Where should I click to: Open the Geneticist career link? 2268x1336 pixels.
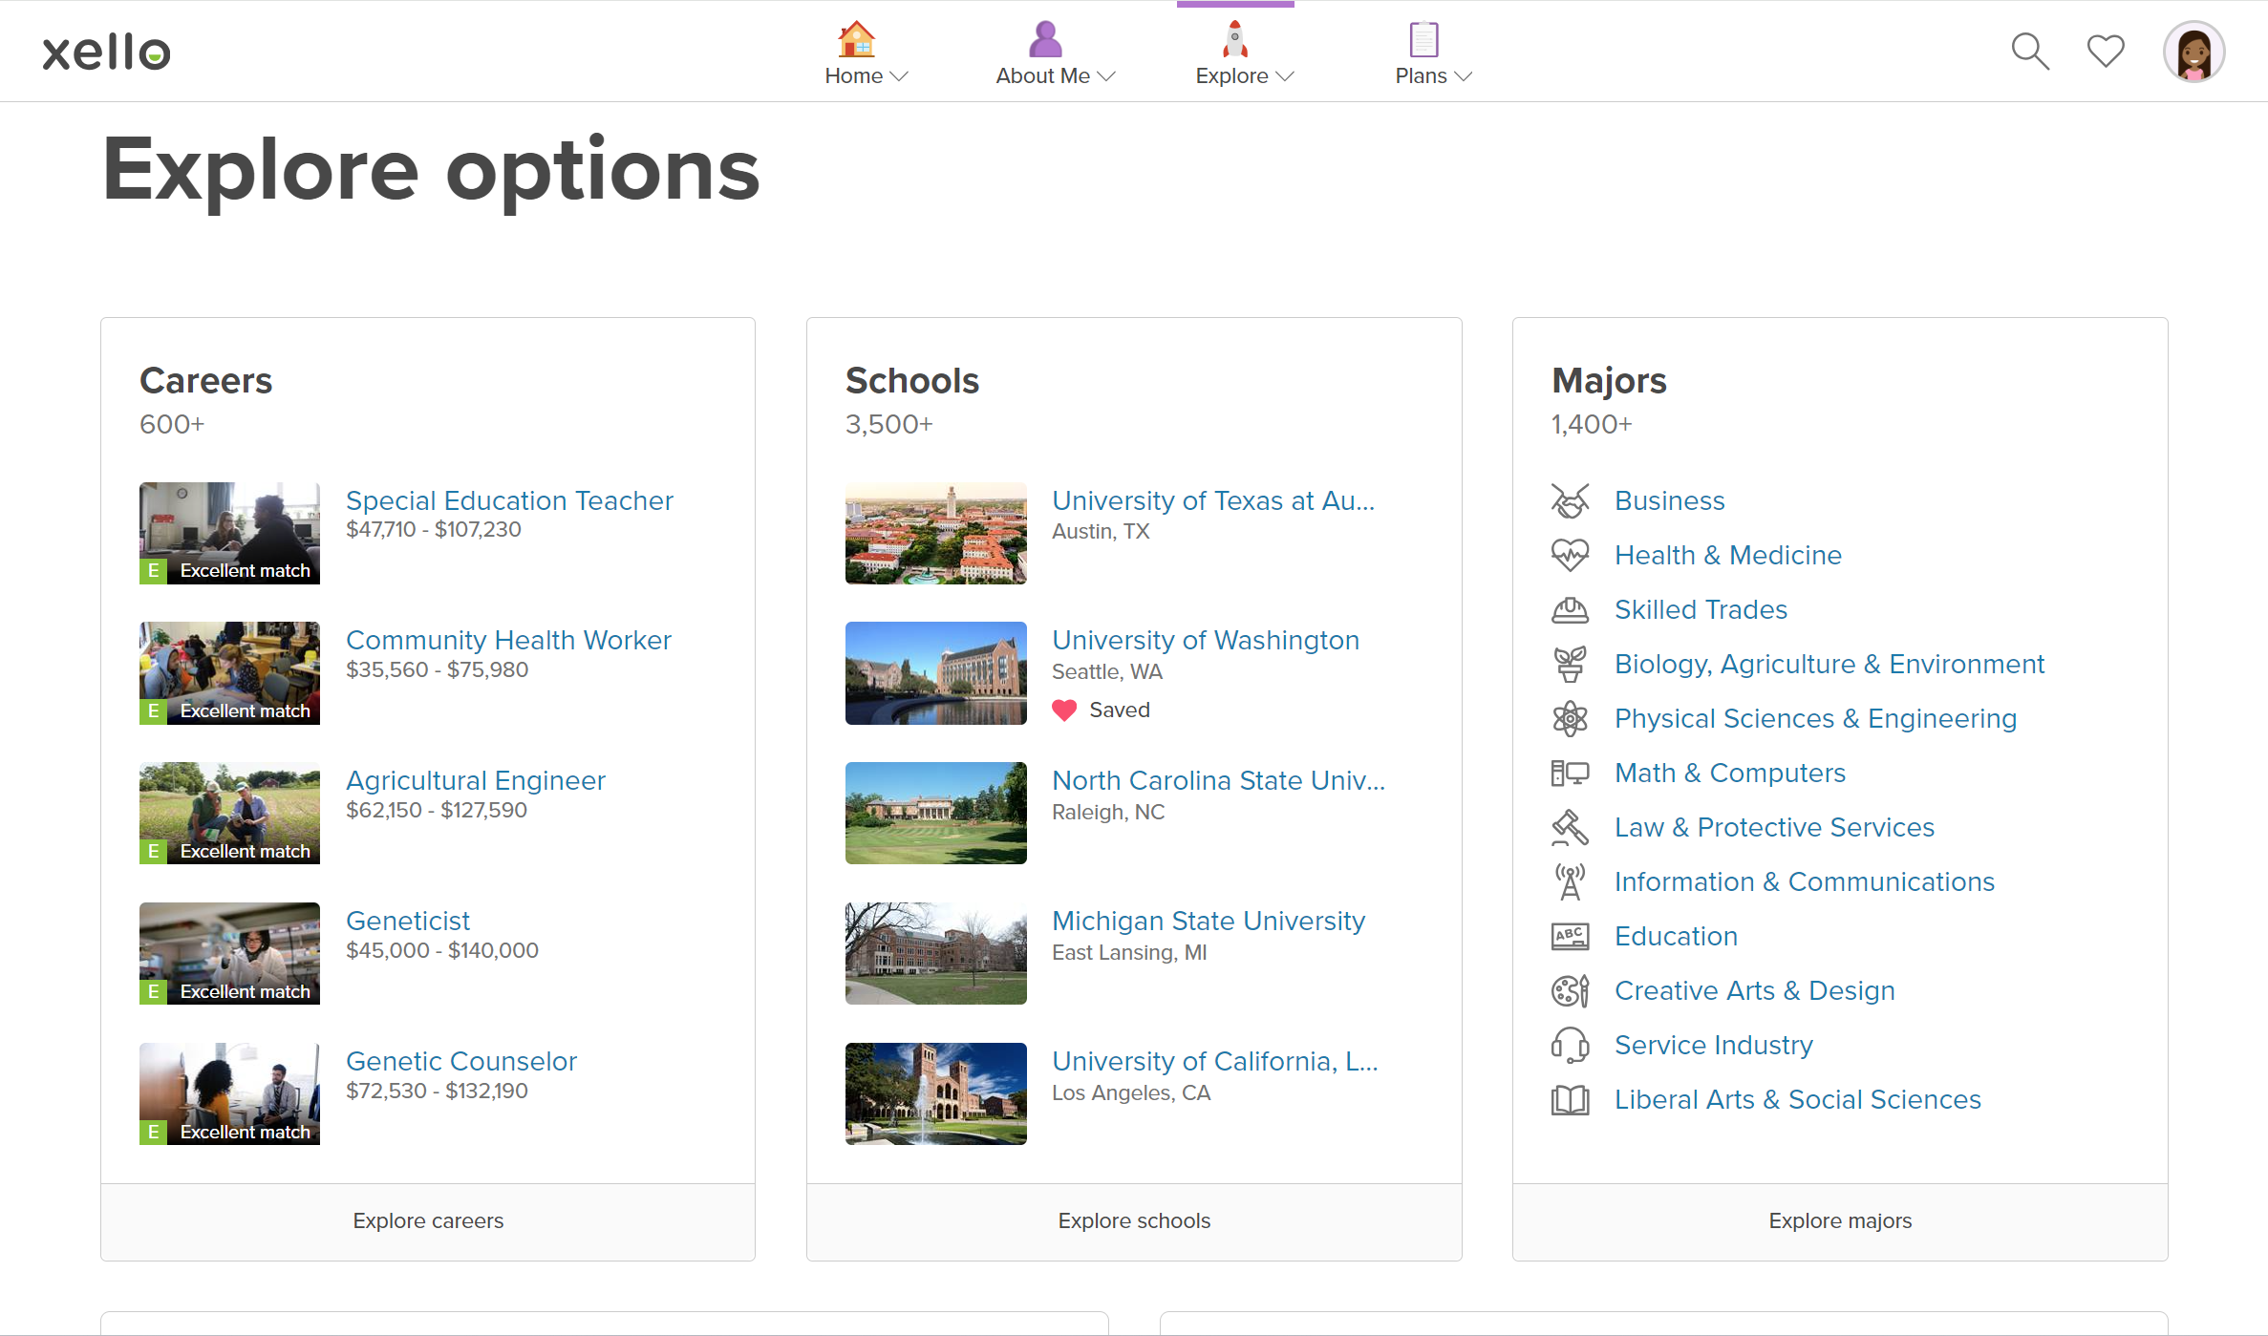408,921
